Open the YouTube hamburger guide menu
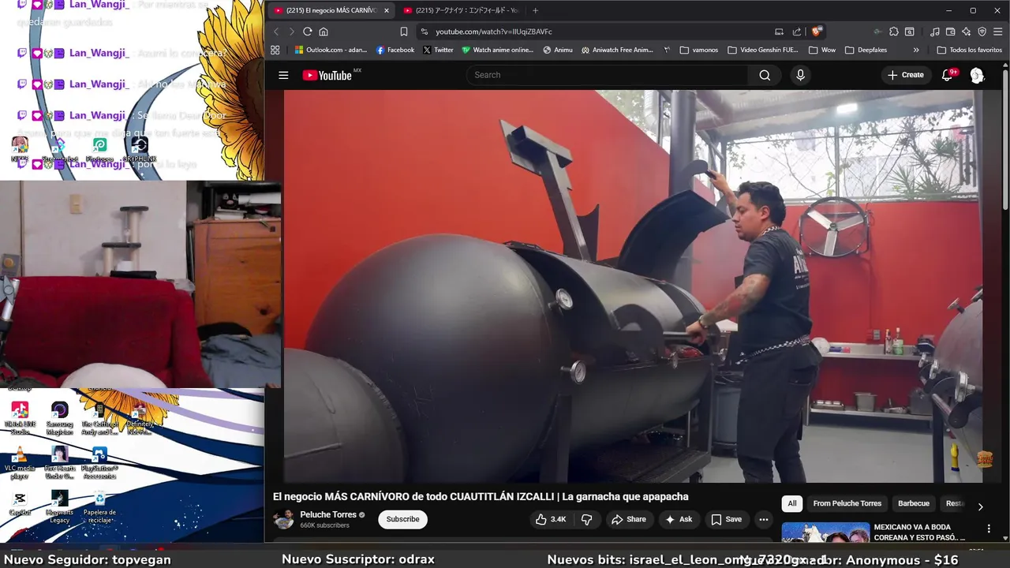1010x568 pixels. pos(283,75)
